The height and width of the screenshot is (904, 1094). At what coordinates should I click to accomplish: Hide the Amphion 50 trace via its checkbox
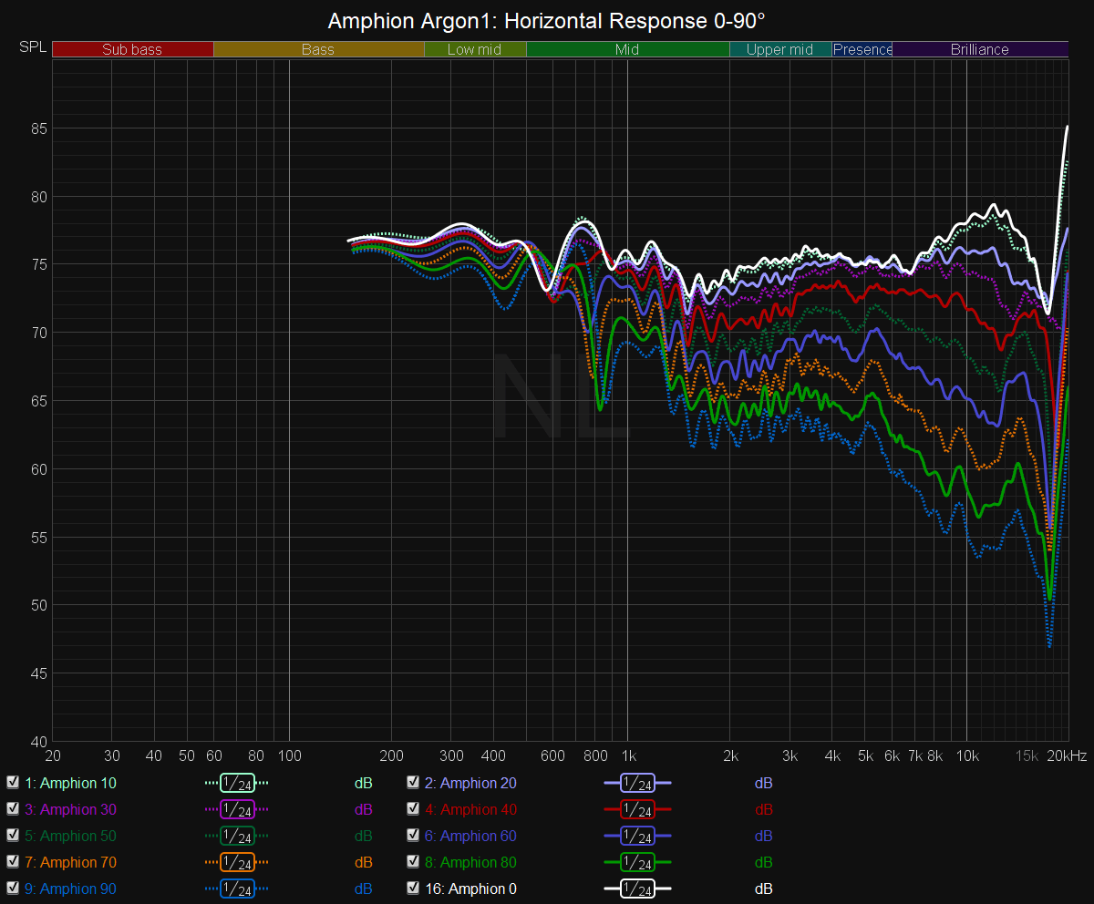point(13,836)
